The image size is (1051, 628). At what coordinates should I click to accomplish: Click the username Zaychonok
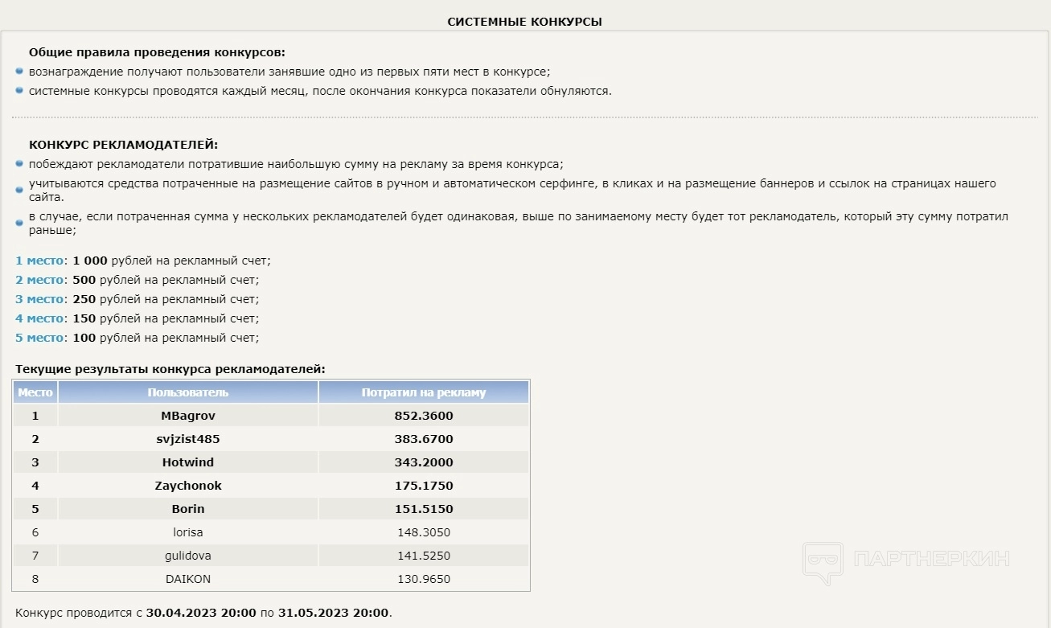coord(188,486)
